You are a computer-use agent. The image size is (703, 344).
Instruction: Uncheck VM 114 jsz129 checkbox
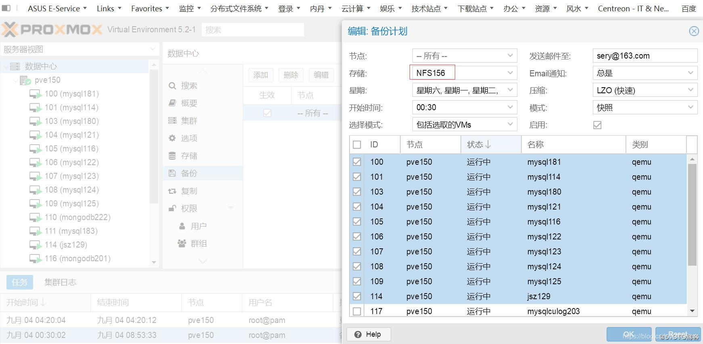tap(357, 296)
